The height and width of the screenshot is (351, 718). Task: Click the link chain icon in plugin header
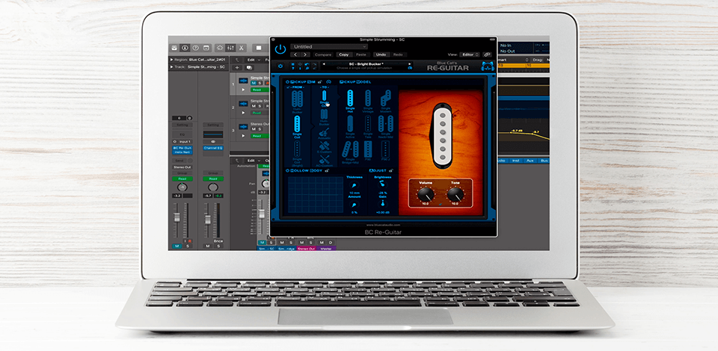tap(487, 55)
